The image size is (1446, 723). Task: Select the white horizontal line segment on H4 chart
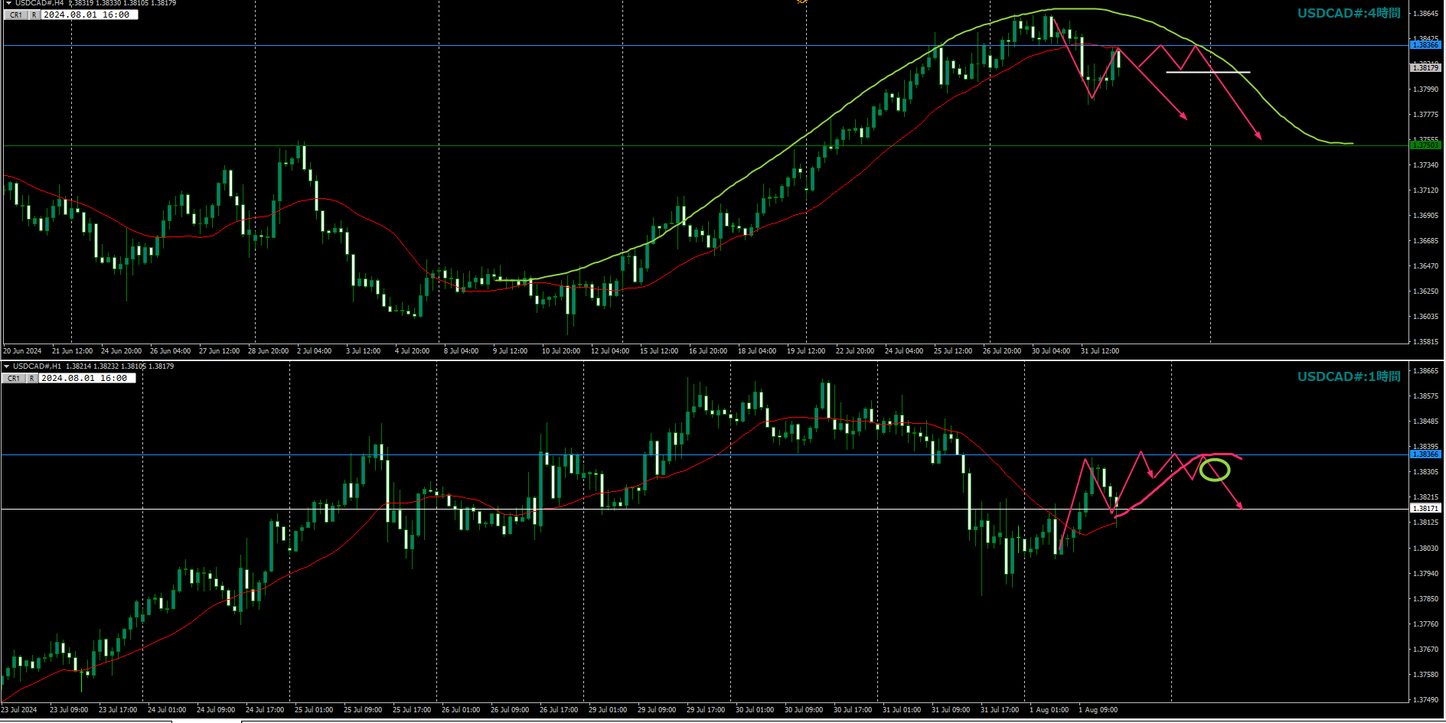[x=1208, y=72]
